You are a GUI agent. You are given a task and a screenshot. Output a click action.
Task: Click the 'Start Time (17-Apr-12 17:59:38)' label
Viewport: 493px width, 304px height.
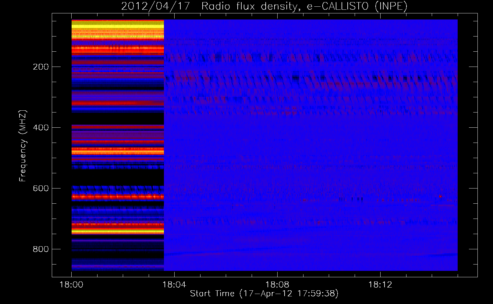[x=264, y=293]
